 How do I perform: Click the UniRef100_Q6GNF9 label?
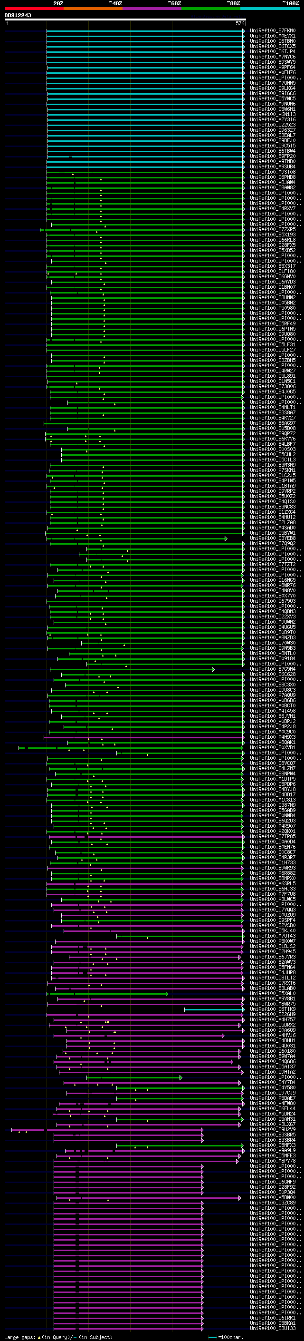tap(273, 1182)
